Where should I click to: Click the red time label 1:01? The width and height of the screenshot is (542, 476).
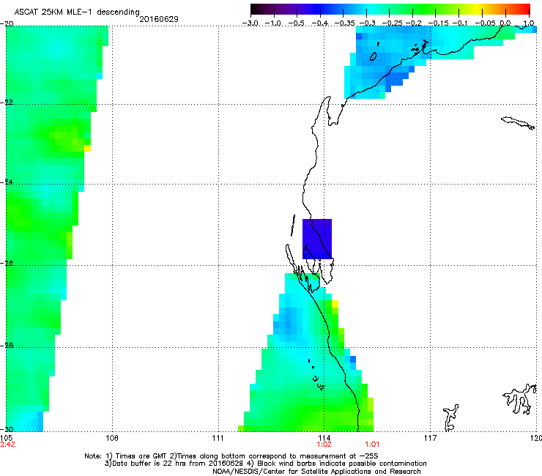coord(372,445)
